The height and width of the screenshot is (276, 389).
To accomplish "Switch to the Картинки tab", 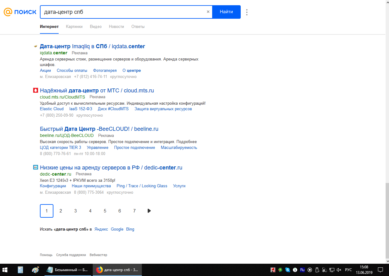I will (x=74, y=27).
